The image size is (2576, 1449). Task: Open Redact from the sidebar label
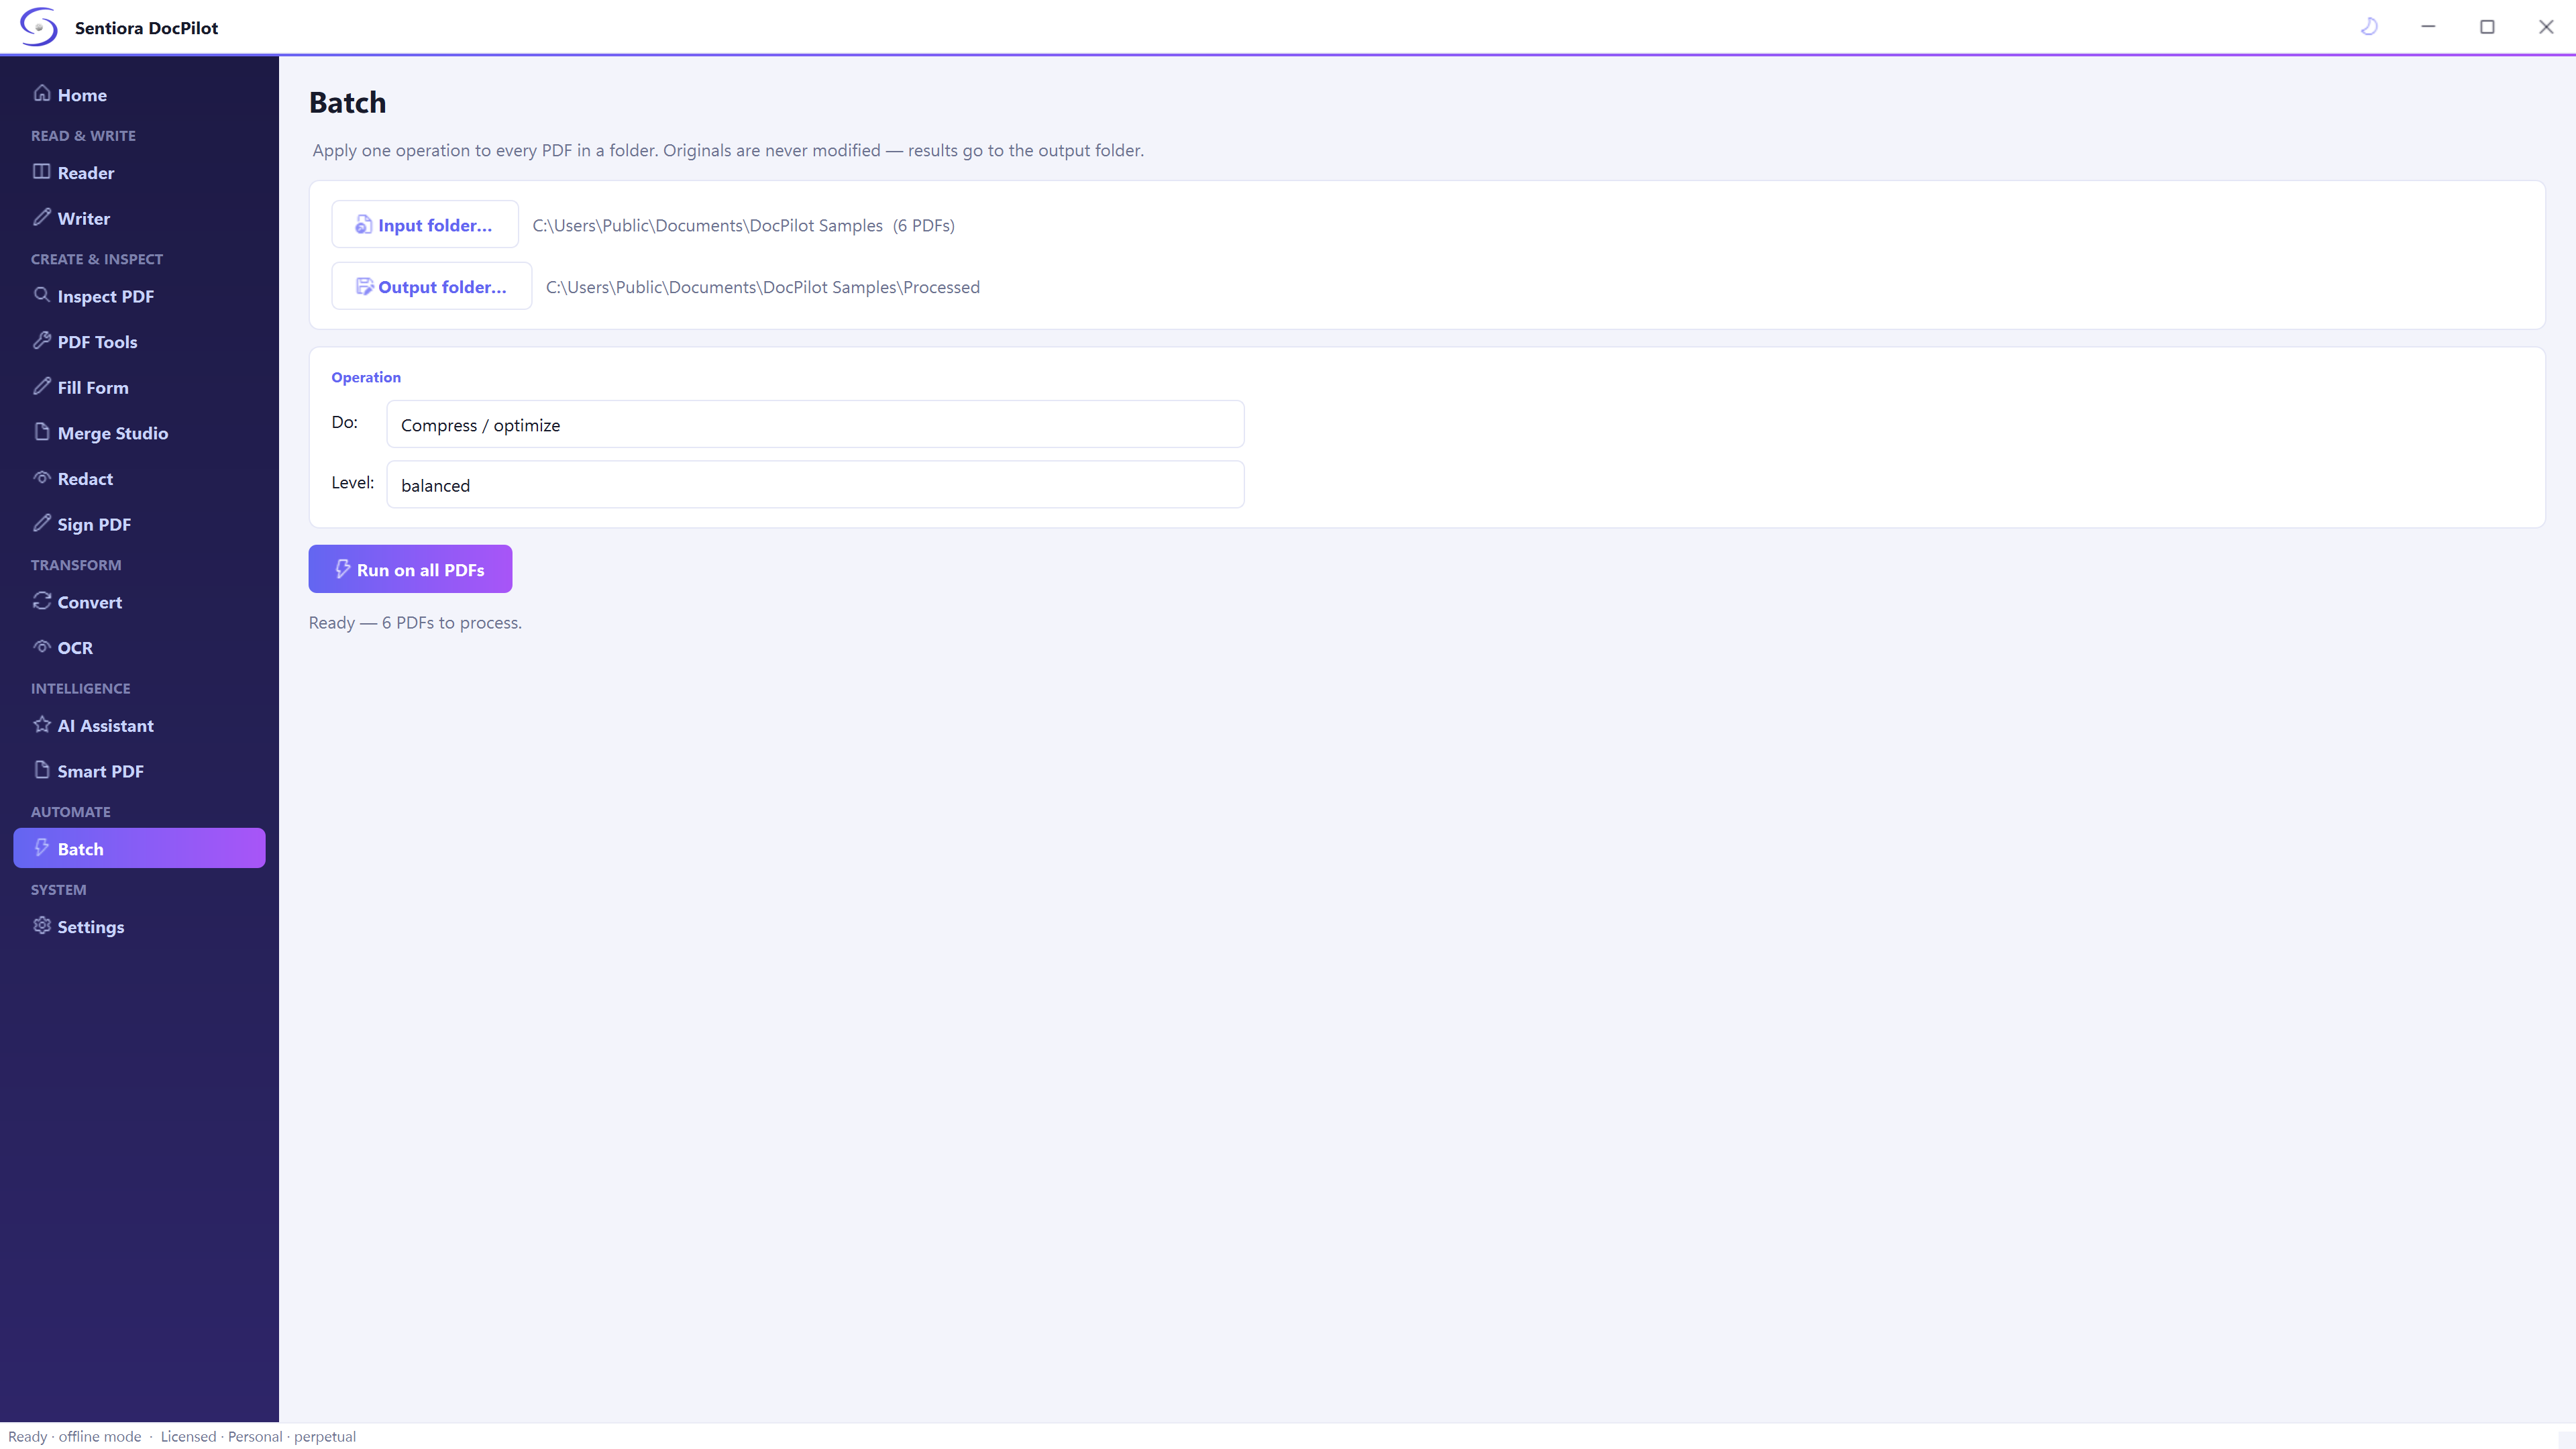point(85,479)
